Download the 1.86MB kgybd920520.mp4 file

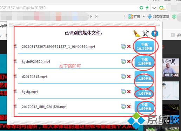click(144, 61)
